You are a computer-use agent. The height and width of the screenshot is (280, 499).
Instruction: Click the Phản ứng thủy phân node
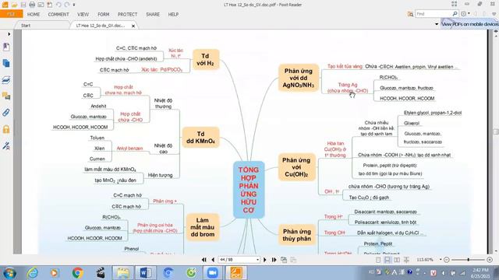coord(297,235)
